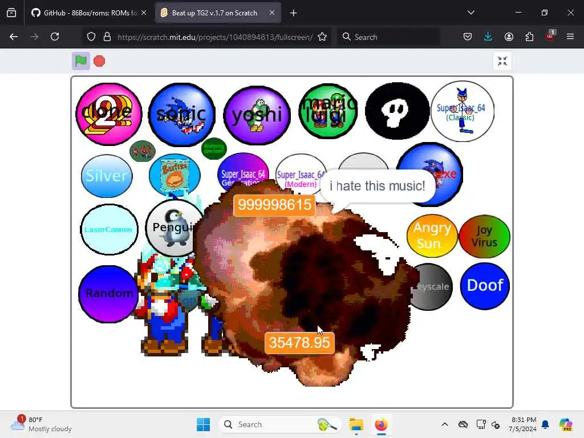Close the GitHub 86Box/roms tab
This screenshot has width=584, height=438.
(144, 13)
